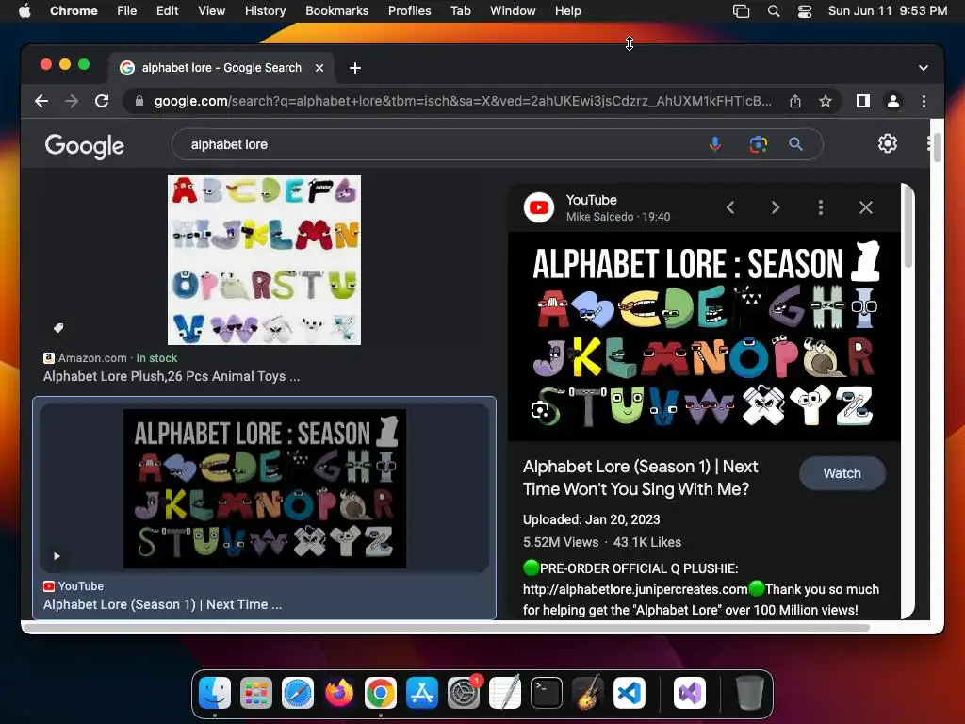This screenshot has width=965, height=724.
Task: Open App Store from the Dock
Action: point(421,693)
